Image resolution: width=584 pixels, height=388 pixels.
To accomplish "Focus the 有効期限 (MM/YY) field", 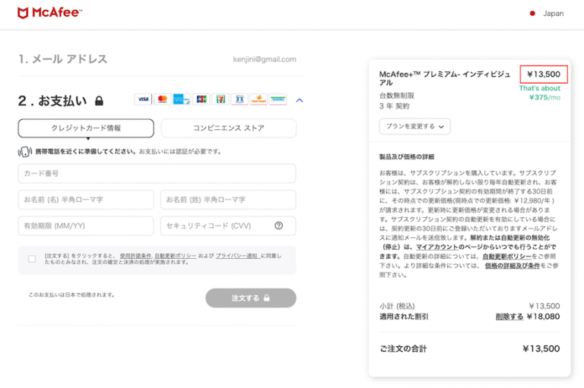I will pyautogui.click(x=86, y=226).
